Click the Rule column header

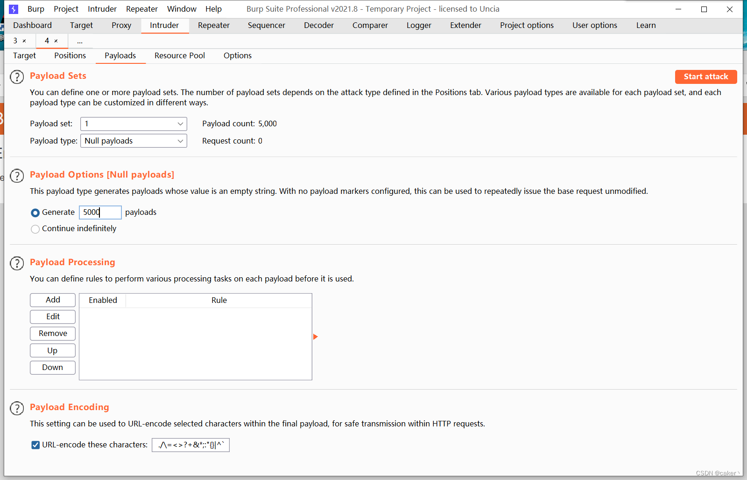click(219, 301)
